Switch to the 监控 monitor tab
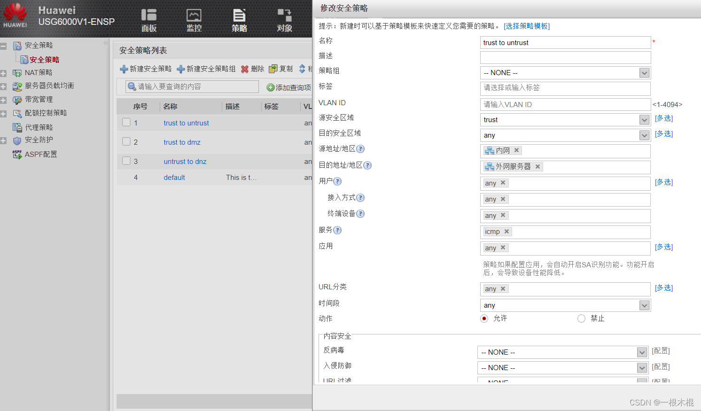The width and height of the screenshot is (701, 411). click(194, 21)
